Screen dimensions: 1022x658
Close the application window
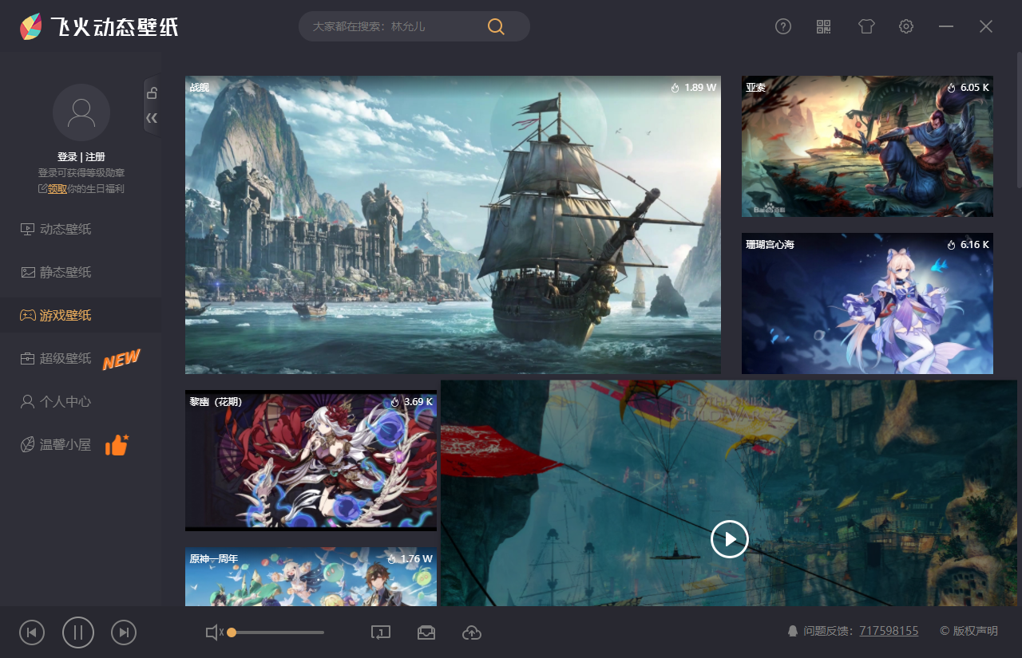pos(986,26)
